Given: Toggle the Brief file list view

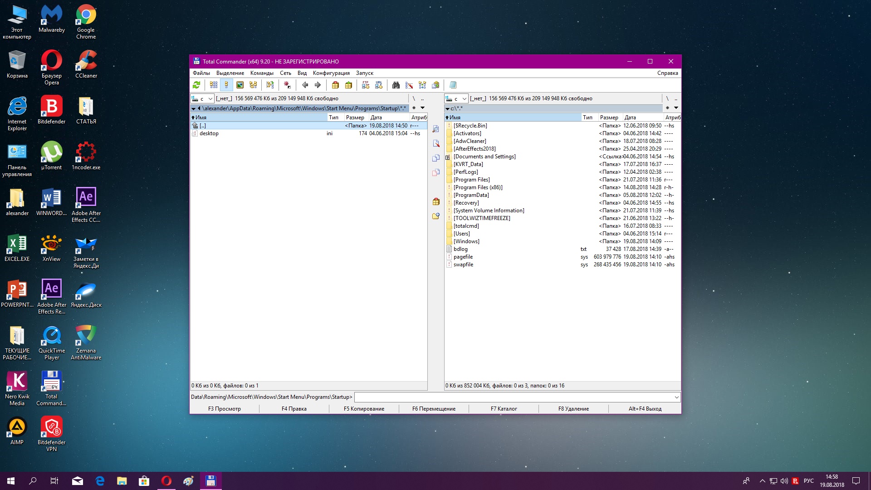Looking at the screenshot, I should pos(214,85).
